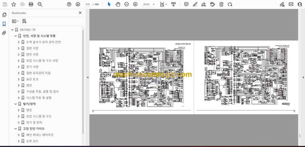This screenshot has height=147, width=305.
Task: Click the upload to cloud icon
Action: tap(22, 4)
